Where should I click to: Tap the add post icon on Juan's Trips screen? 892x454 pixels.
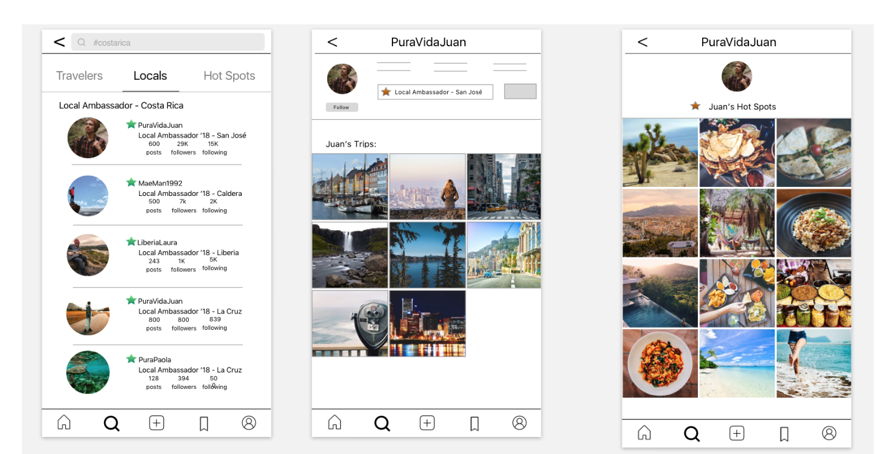click(427, 422)
